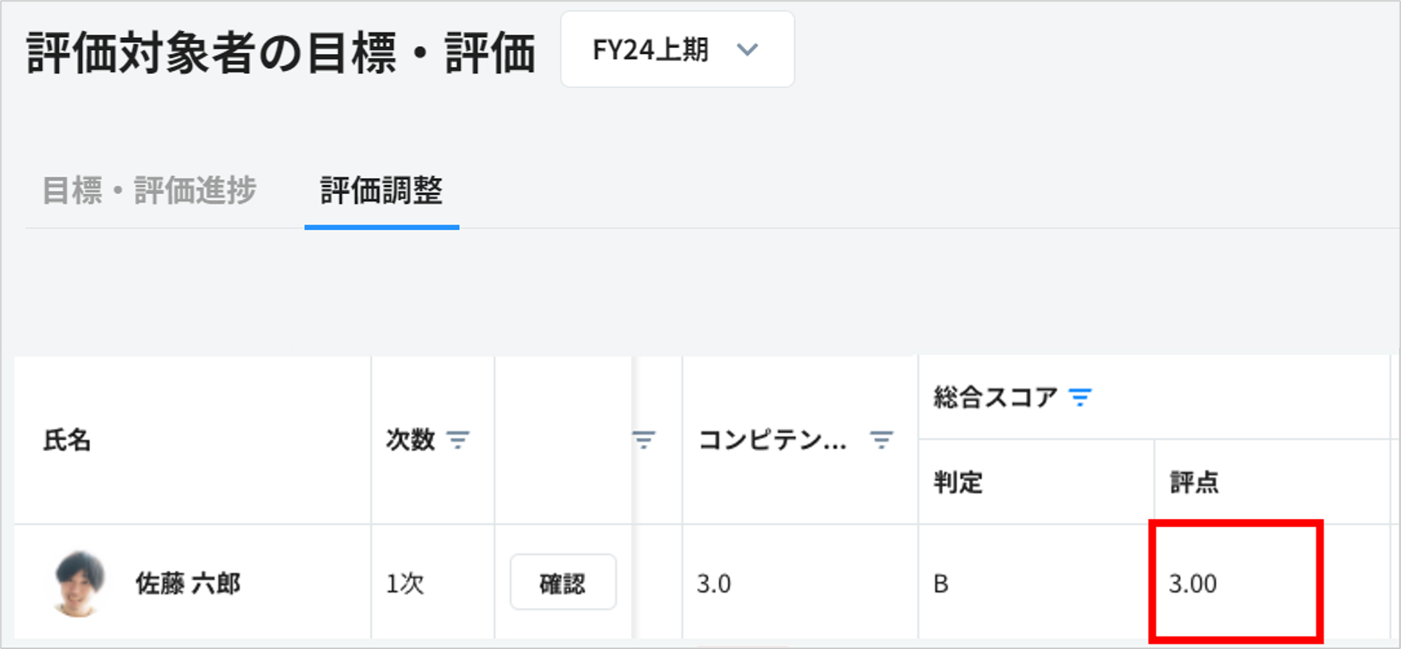Screen dimensions: 1401x649
Task: Switch to the 目標・評価進捗 tab
Action: (x=149, y=191)
